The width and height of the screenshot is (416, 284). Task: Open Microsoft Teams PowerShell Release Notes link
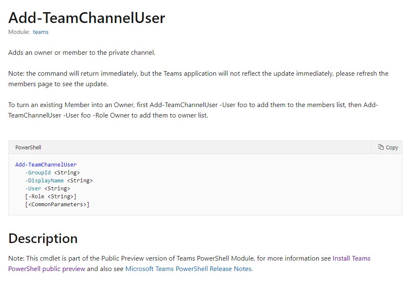point(188,269)
